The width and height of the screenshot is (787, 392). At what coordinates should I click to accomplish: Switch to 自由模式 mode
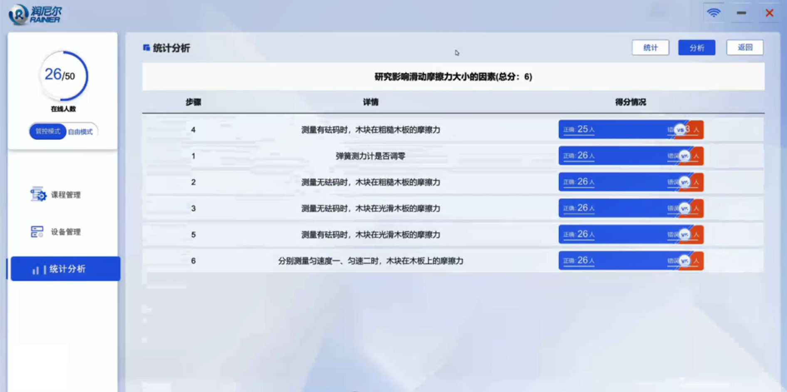pos(80,132)
